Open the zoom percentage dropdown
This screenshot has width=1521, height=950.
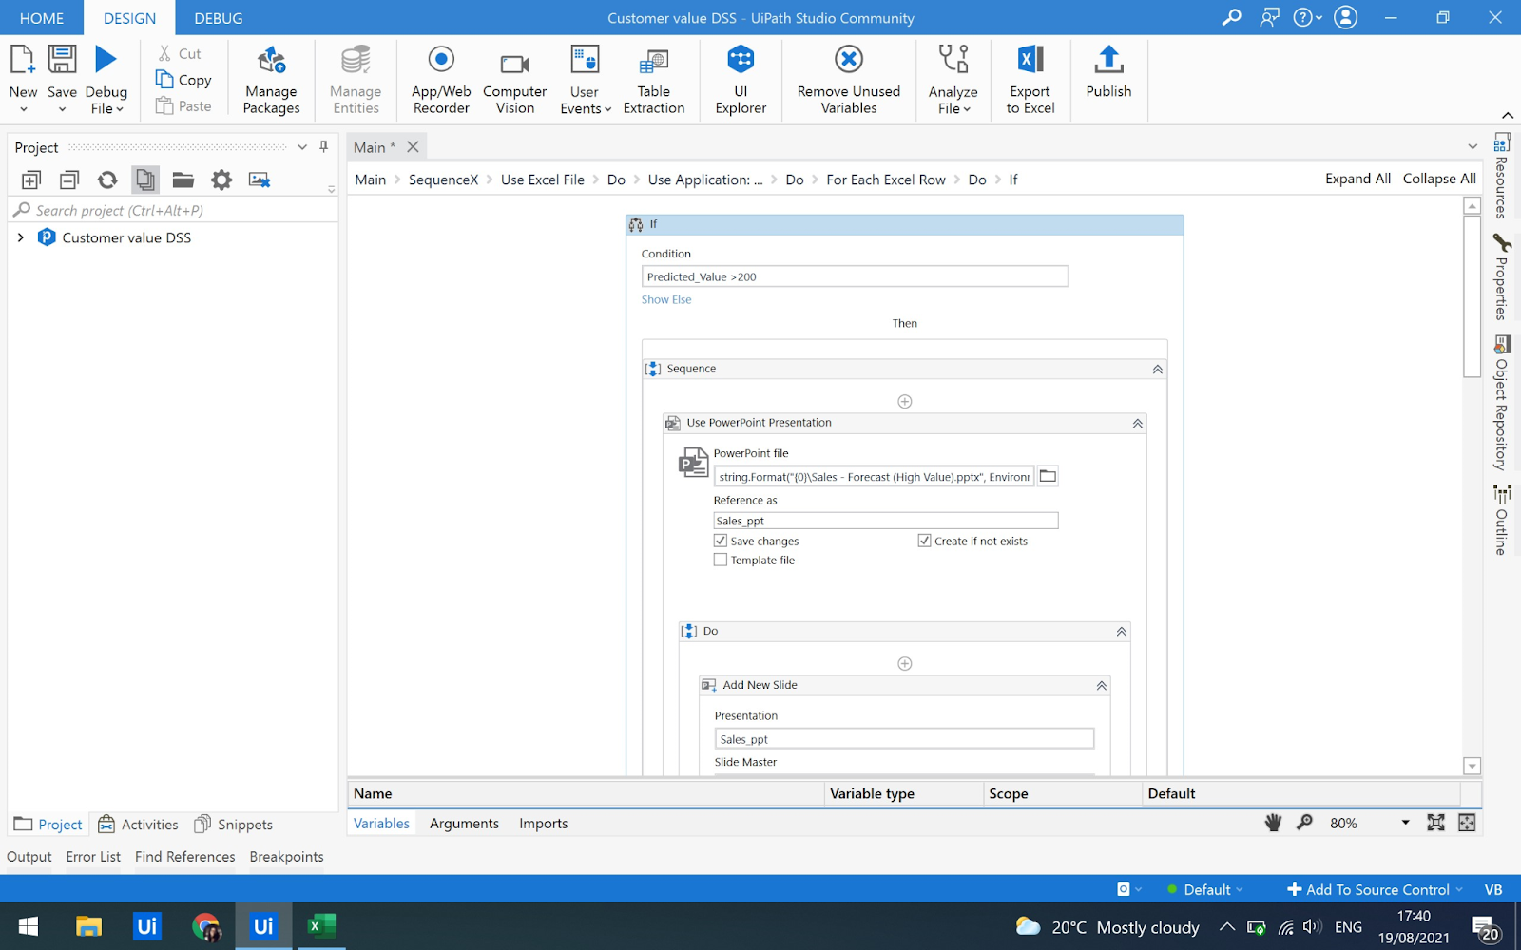pos(1405,823)
